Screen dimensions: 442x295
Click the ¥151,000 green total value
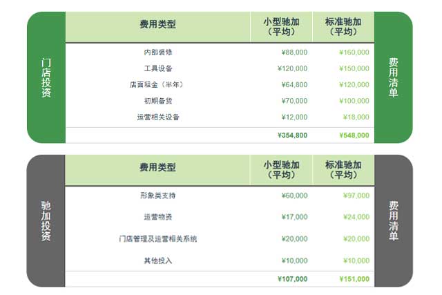tap(354, 279)
